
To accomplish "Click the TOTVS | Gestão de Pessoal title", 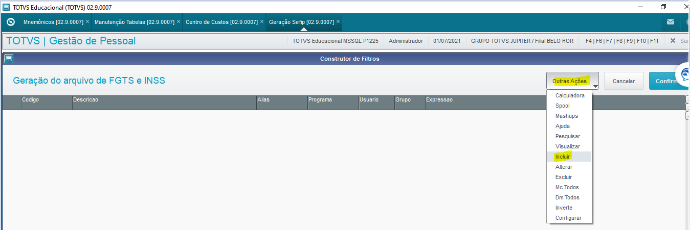I will (x=71, y=41).
